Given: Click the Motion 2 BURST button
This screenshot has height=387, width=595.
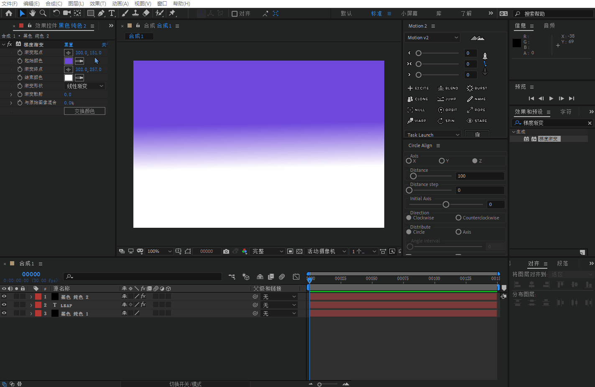Looking at the screenshot, I should (x=477, y=88).
